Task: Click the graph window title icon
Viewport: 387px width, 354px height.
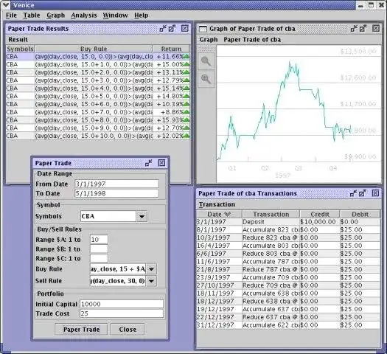Action: coord(203,29)
